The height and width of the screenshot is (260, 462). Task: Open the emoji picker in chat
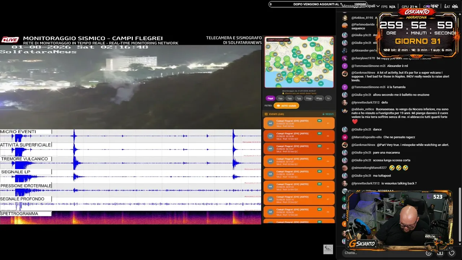point(429,253)
